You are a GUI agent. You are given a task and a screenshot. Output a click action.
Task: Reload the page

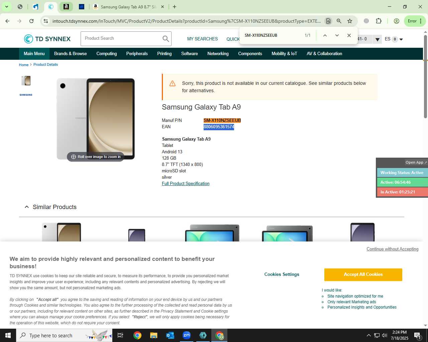coord(31,21)
